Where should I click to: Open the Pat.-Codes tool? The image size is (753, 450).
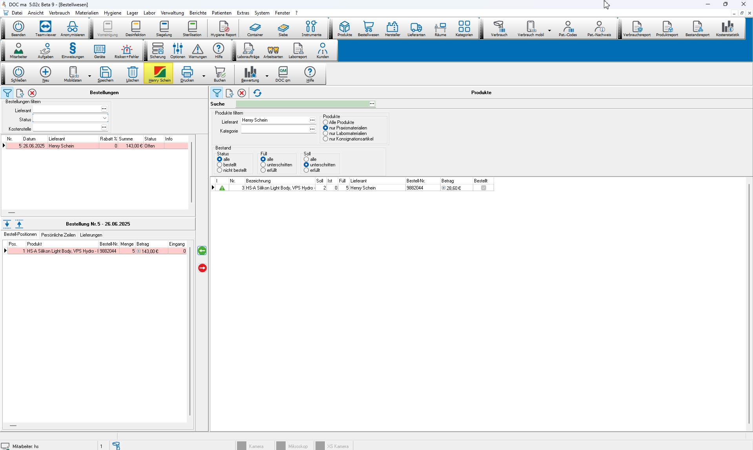pyautogui.click(x=568, y=29)
